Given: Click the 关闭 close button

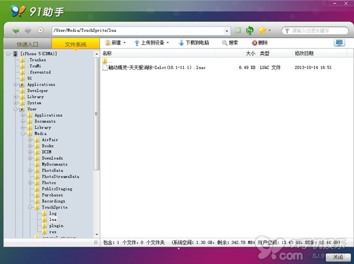Looking at the screenshot, I should [337, 257].
